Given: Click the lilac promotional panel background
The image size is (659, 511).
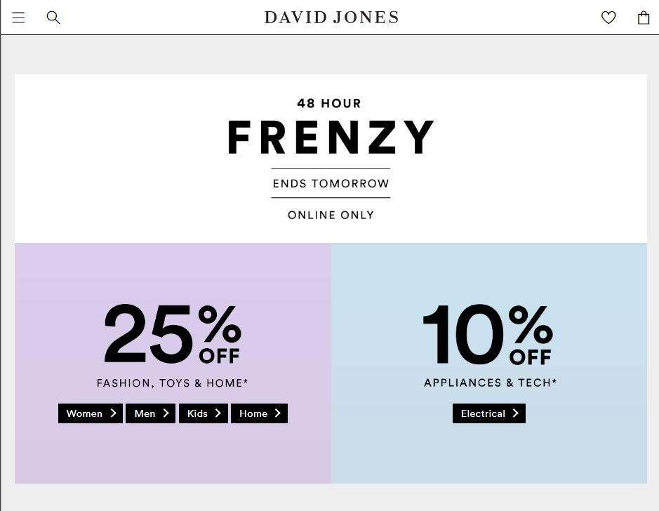Looking at the screenshot, I should [x=56, y=281].
